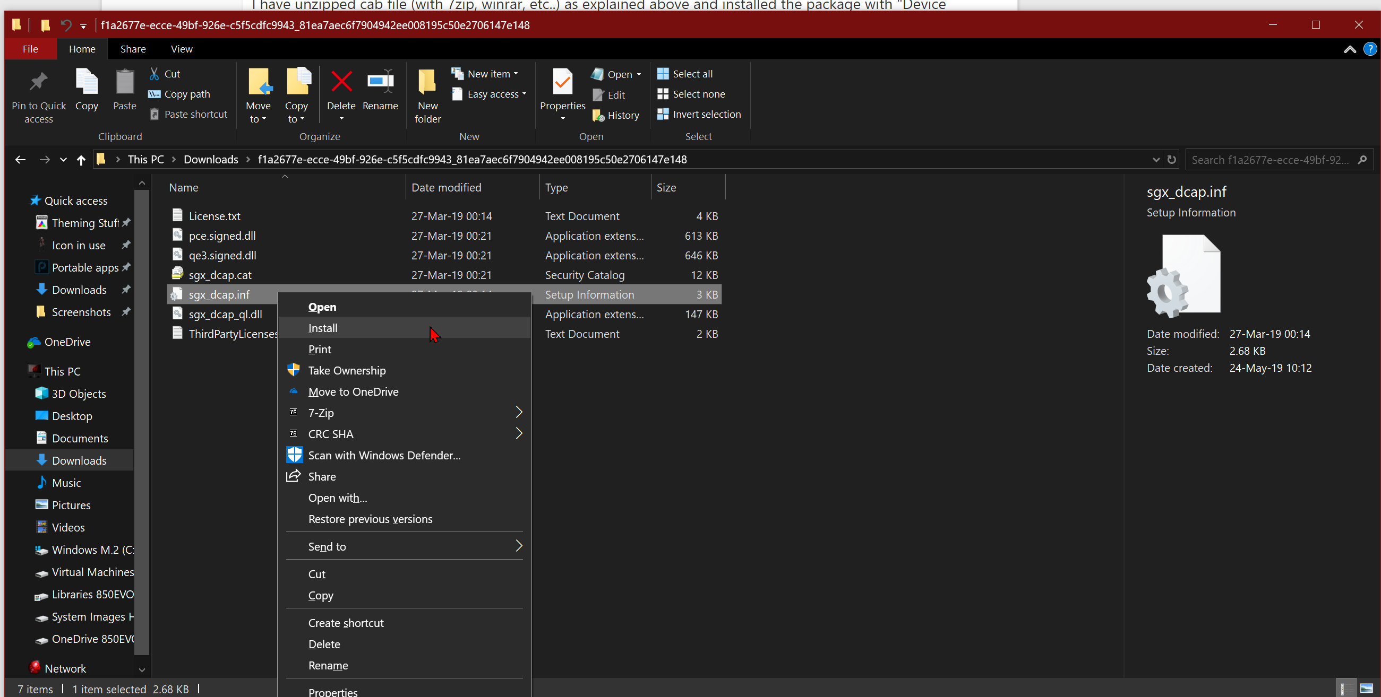The height and width of the screenshot is (697, 1381).
Task: Choose Restore previous versions
Action: pos(405,519)
